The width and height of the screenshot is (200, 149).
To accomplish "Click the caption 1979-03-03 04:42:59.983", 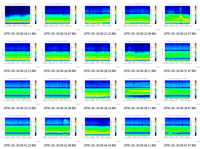I will (x=60, y=145).
